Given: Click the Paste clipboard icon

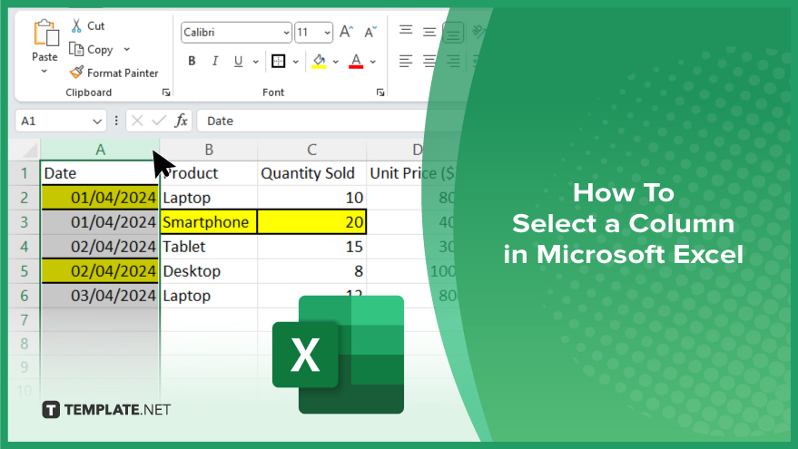Looking at the screenshot, I should point(45,33).
